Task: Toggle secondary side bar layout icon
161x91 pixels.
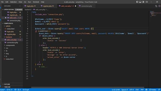Action: coord(143,2)
